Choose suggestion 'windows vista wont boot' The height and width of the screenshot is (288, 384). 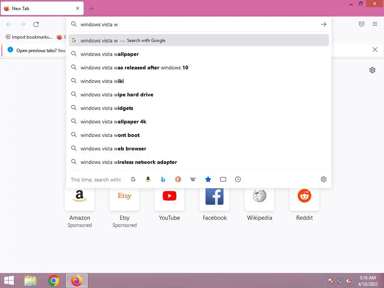tap(199, 135)
